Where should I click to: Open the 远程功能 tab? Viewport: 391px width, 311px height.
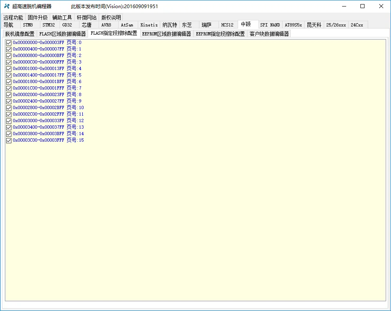tap(13, 18)
